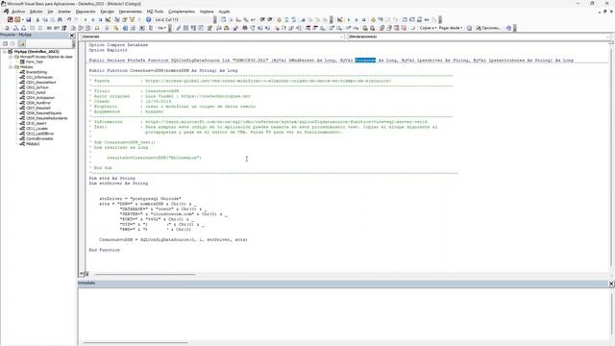Collapse the MyApp project node
Screen dimensions: 615x346
pos(4,51)
